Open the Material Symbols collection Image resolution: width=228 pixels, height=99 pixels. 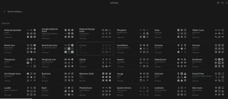point(20,34)
